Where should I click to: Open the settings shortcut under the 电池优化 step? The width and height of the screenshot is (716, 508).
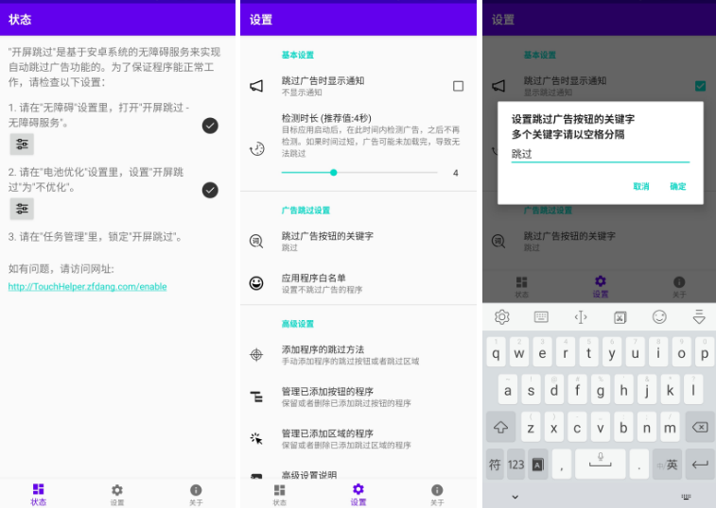click(x=22, y=209)
